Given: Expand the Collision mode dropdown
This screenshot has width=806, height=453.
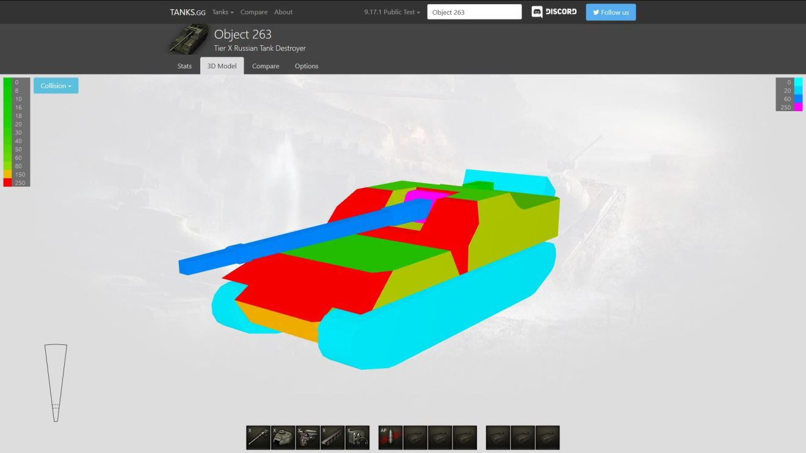Looking at the screenshot, I should tap(56, 86).
